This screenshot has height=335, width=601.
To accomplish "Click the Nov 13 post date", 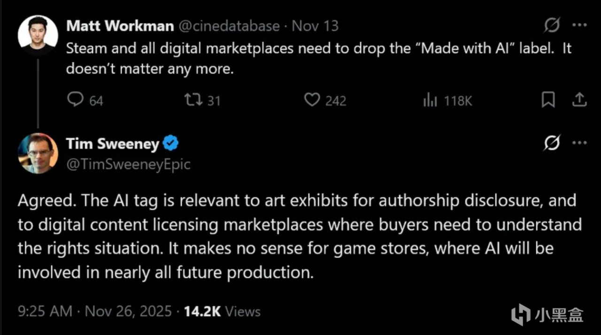I will click(315, 26).
